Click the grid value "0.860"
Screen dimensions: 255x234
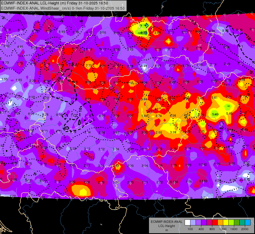(x=203, y=181)
